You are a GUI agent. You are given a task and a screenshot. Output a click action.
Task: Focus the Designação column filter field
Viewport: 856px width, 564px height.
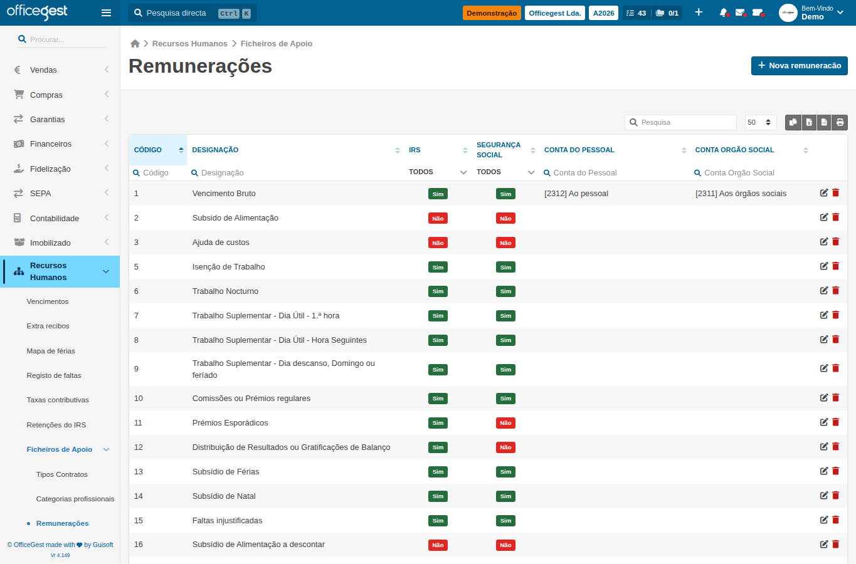click(x=295, y=172)
